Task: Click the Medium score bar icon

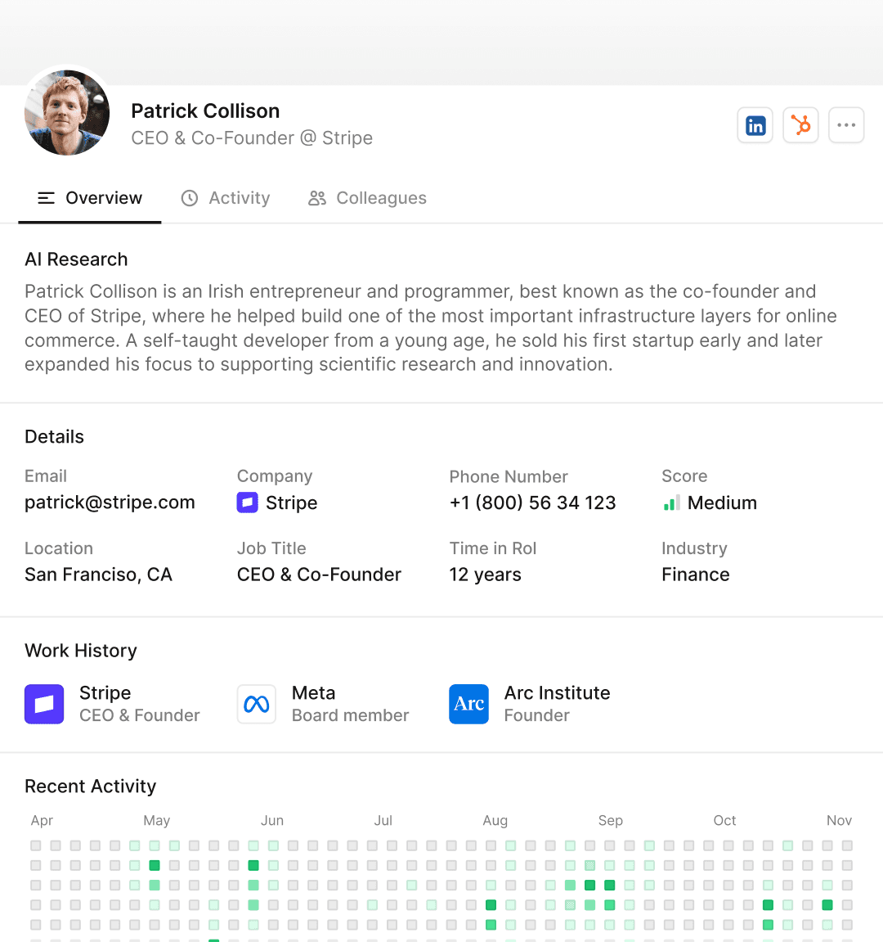Action: pyautogui.click(x=672, y=503)
